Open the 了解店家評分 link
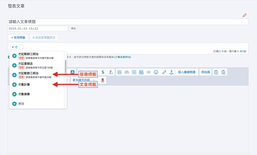 [x=123, y=57]
